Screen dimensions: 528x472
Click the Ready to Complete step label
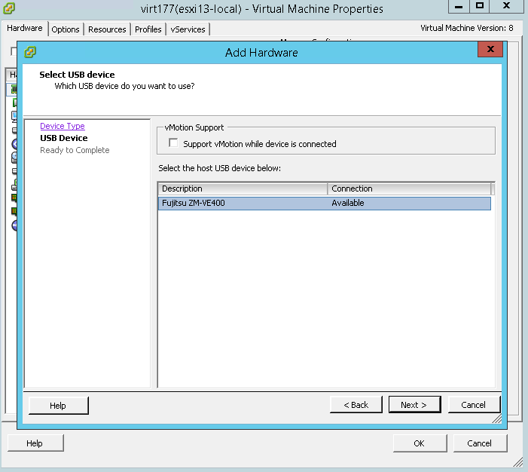[x=75, y=150]
